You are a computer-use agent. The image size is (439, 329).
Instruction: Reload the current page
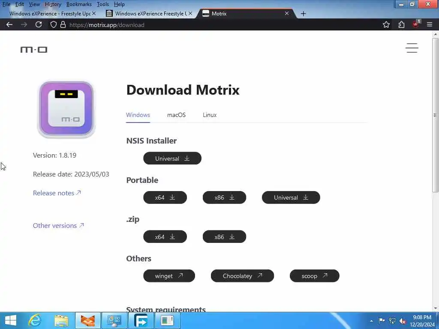[39, 24]
